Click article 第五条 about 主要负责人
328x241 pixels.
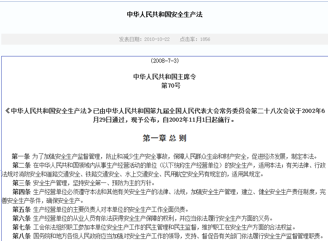click(101, 209)
